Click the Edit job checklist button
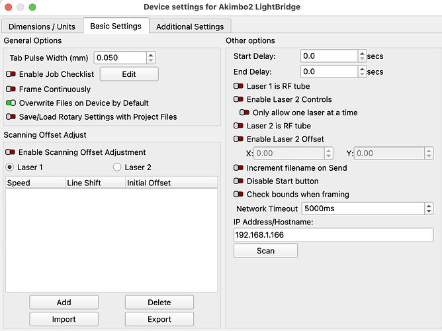442x331 pixels. (x=129, y=74)
